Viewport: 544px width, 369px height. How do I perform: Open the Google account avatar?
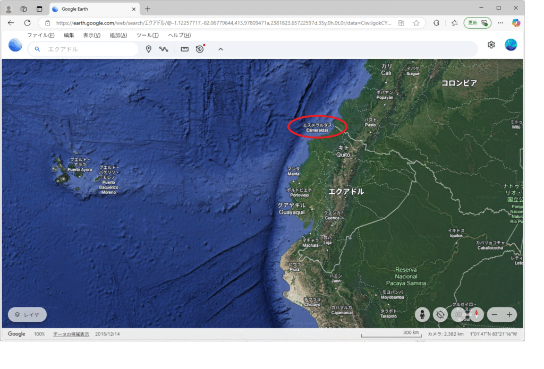tap(511, 45)
